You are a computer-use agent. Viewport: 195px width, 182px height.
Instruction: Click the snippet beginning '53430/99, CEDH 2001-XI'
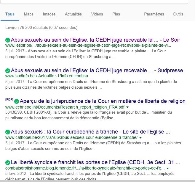89,115
